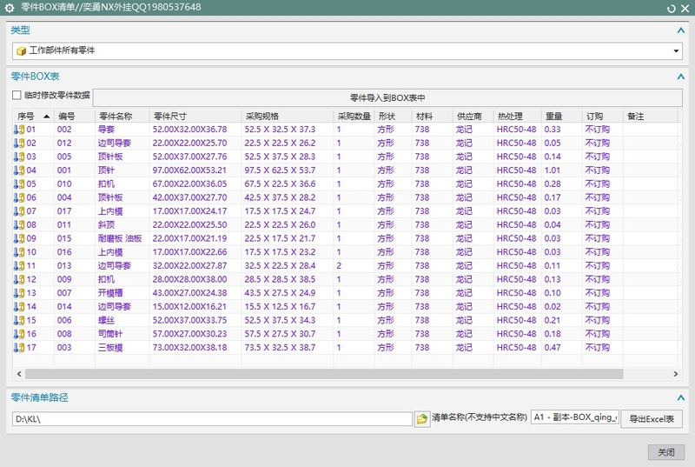Click the part icon in row 15
The height and width of the screenshot is (467, 695).
[19, 321]
